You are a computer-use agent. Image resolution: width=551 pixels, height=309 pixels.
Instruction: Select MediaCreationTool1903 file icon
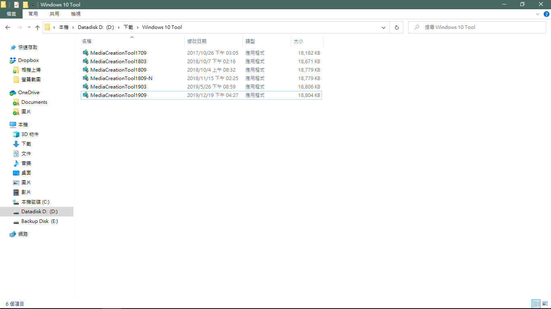click(x=86, y=87)
